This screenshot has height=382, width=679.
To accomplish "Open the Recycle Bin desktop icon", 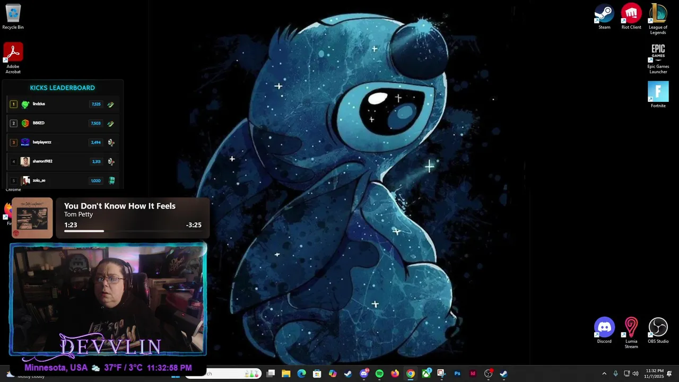I will 13,16.
